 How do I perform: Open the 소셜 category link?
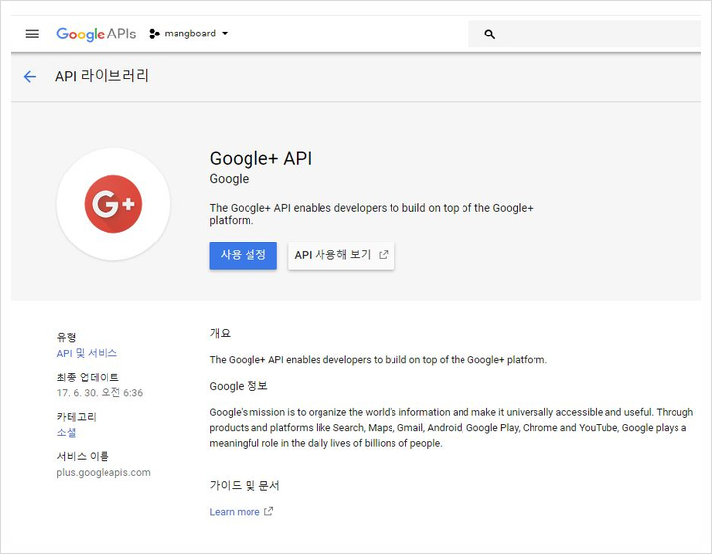[x=66, y=432]
